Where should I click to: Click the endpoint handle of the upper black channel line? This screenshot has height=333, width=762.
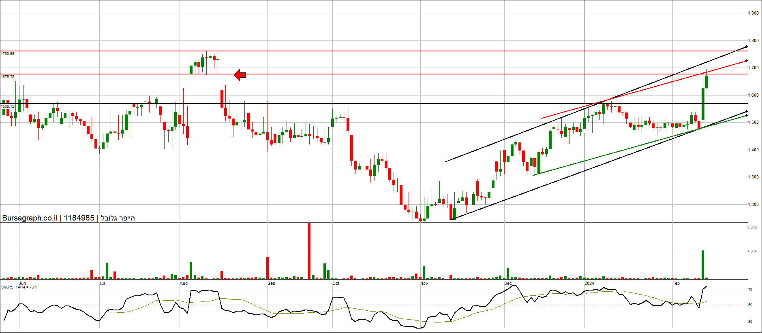point(747,47)
